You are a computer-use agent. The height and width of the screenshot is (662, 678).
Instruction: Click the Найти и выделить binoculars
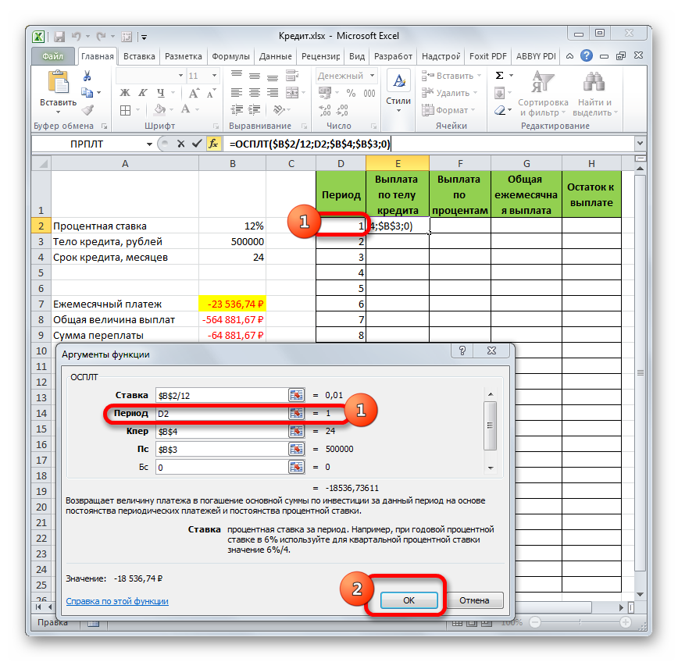click(594, 92)
